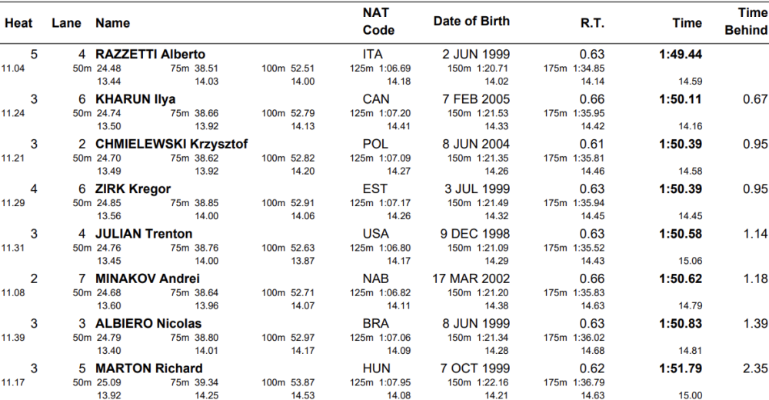Screen dimensions: 769x400
Task: Click the Lane column header
Action: 66,23
